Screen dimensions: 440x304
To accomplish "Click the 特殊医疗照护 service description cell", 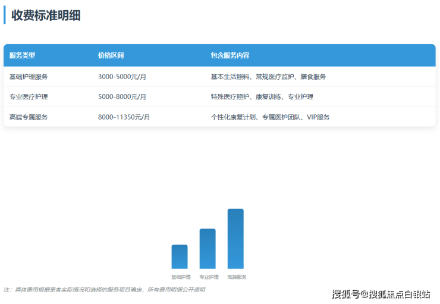I will coord(262,96).
